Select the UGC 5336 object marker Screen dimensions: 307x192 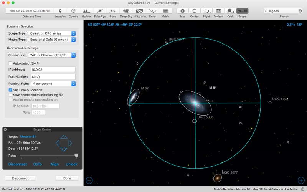(x=195, y=121)
